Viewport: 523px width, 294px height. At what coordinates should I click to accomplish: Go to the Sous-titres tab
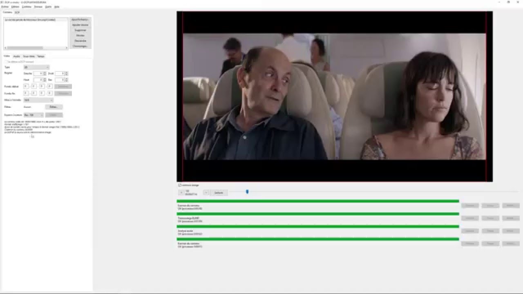pyautogui.click(x=29, y=56)
